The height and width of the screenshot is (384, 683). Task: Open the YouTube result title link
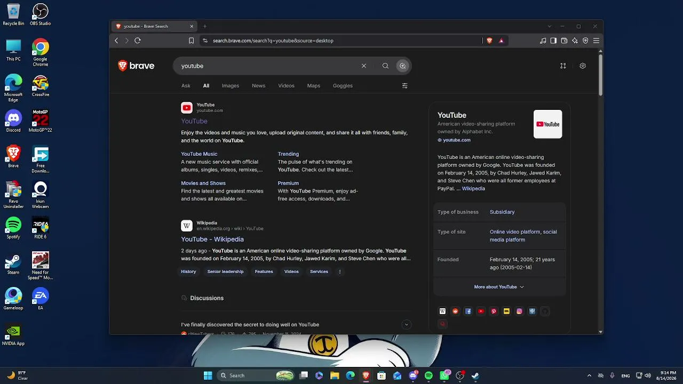(x=194, y=121)
